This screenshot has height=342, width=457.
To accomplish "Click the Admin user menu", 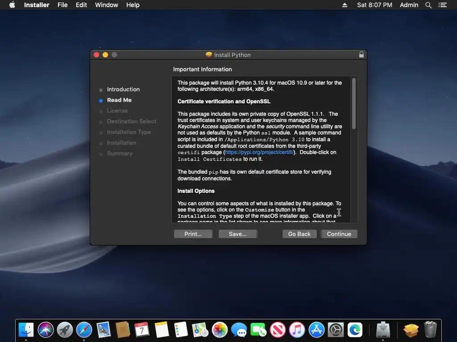I will pos(409,5).
